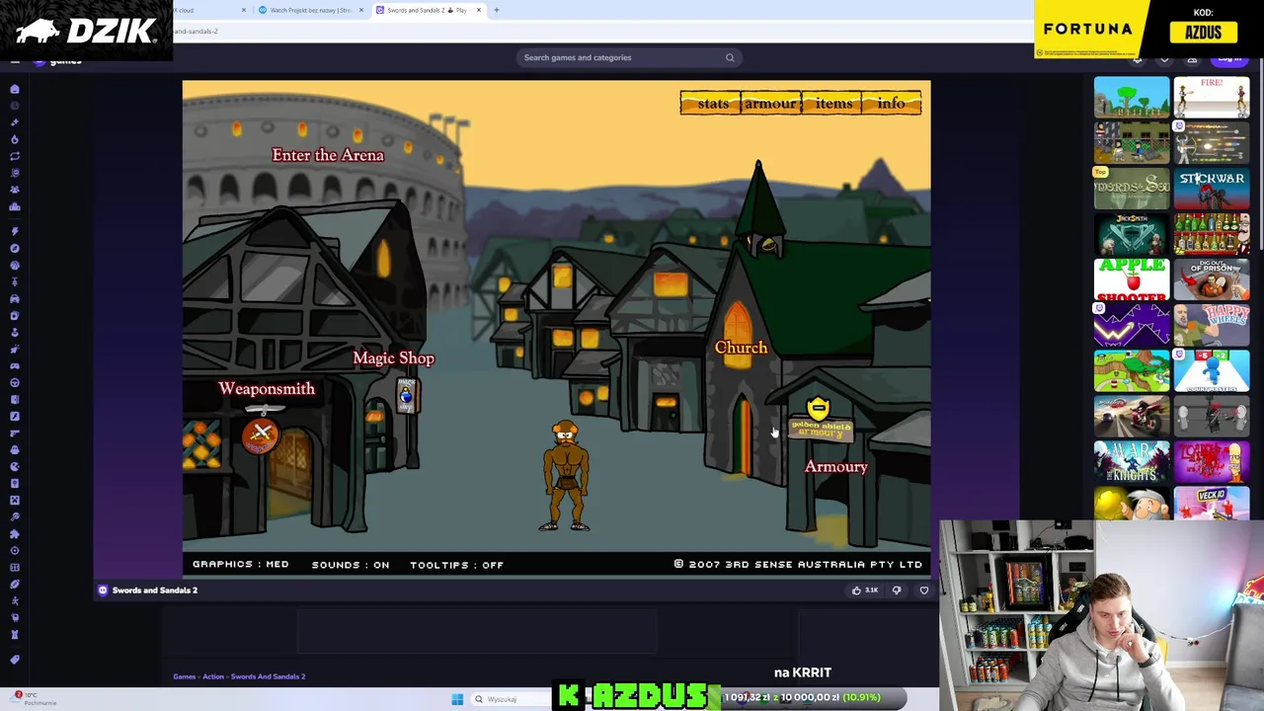Click the Magic Shop potion sign
This screenshot has width=1264, height=711.
406,397
